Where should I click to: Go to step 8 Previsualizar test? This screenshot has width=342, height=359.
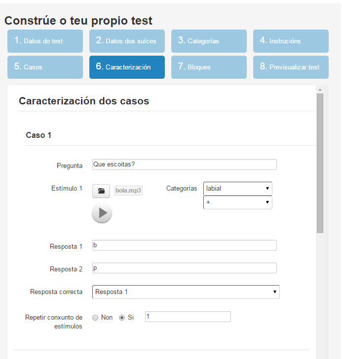click(x=291, y=67)
